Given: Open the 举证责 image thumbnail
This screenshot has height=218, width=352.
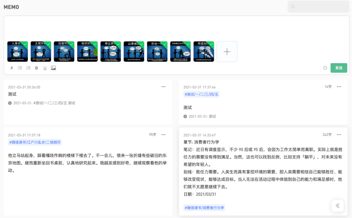Looking at the screenshot, I should coord(111,51).
